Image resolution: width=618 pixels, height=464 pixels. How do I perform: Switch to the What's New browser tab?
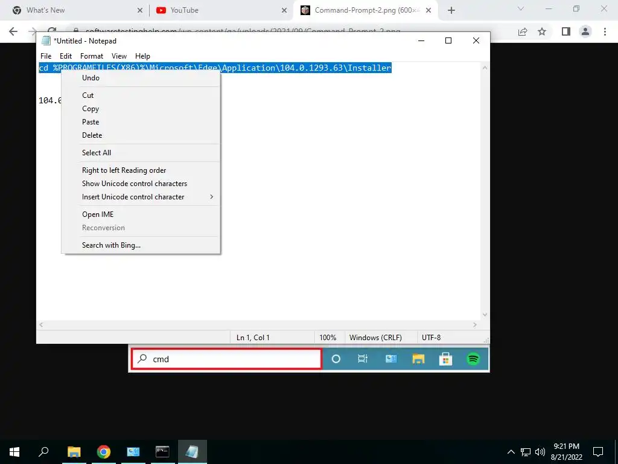75,10
